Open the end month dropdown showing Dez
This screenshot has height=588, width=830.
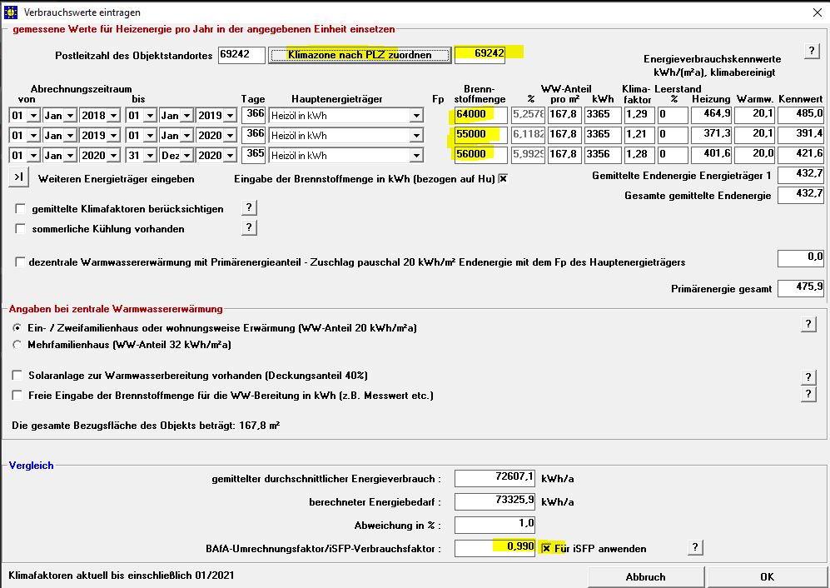click(186, 156)
